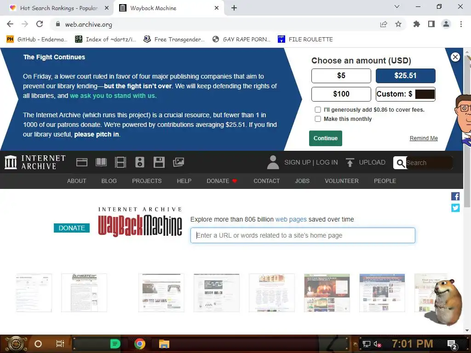Open the PEOPLE menu item
The height and width of the screenshot is (353, 471).
[385, 181]
